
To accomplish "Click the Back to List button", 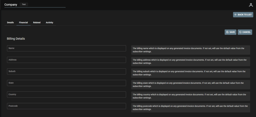I will tap(243, 15).
